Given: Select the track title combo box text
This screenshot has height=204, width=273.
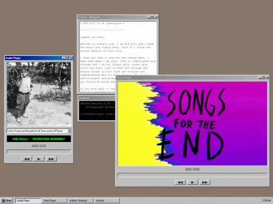Looking at the screenshot, I should click(37, 131).
